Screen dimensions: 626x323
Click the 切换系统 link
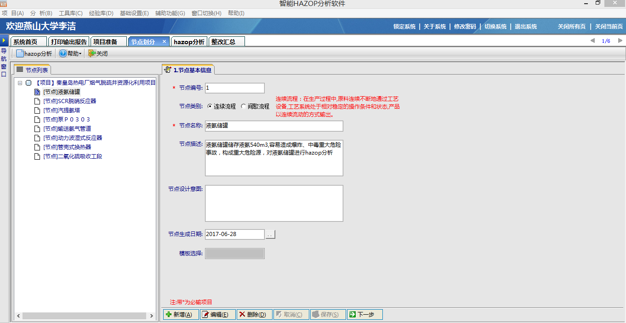click(x=495, y=27)
